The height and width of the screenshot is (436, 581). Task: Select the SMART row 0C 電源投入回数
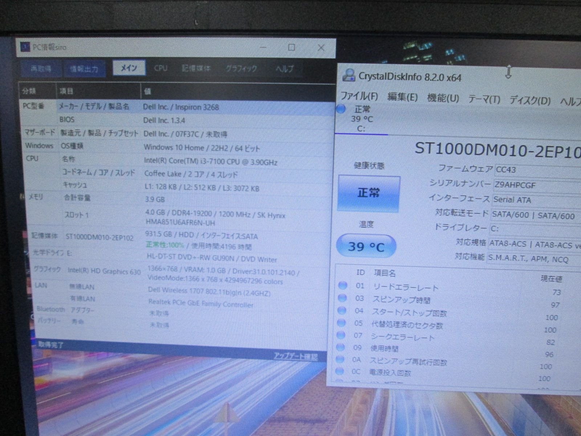[456, 375]
